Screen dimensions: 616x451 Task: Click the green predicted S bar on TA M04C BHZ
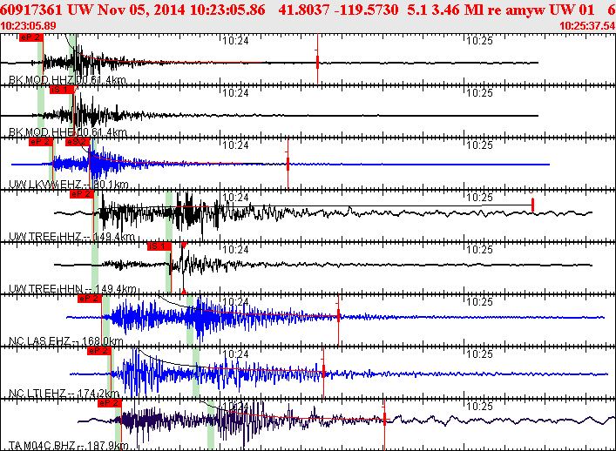[211, 426]
